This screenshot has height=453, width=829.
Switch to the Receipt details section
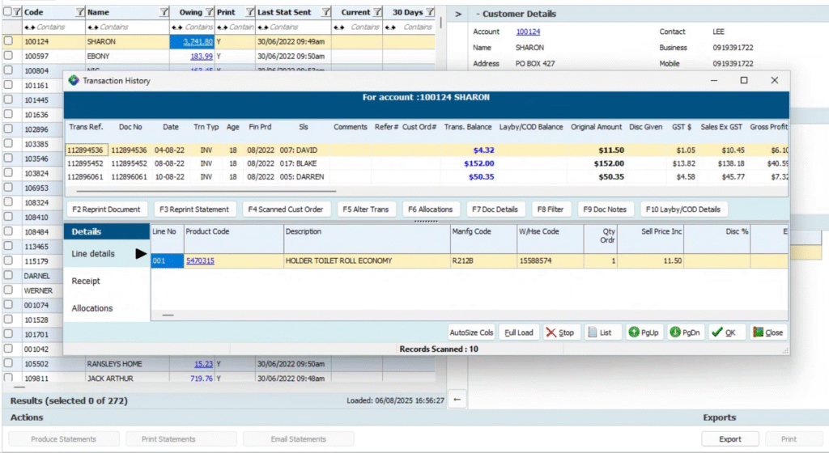click(x=86, y=281)
